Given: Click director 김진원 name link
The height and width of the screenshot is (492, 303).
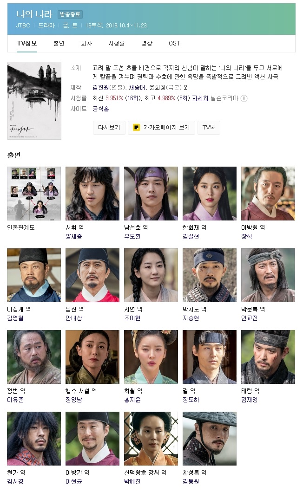Looking at the screenshot, I should click(100, 88).
